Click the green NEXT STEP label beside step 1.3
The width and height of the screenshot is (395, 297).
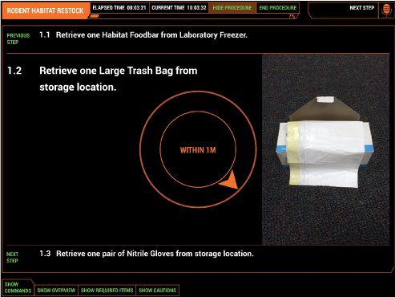(x=12, y=258)
